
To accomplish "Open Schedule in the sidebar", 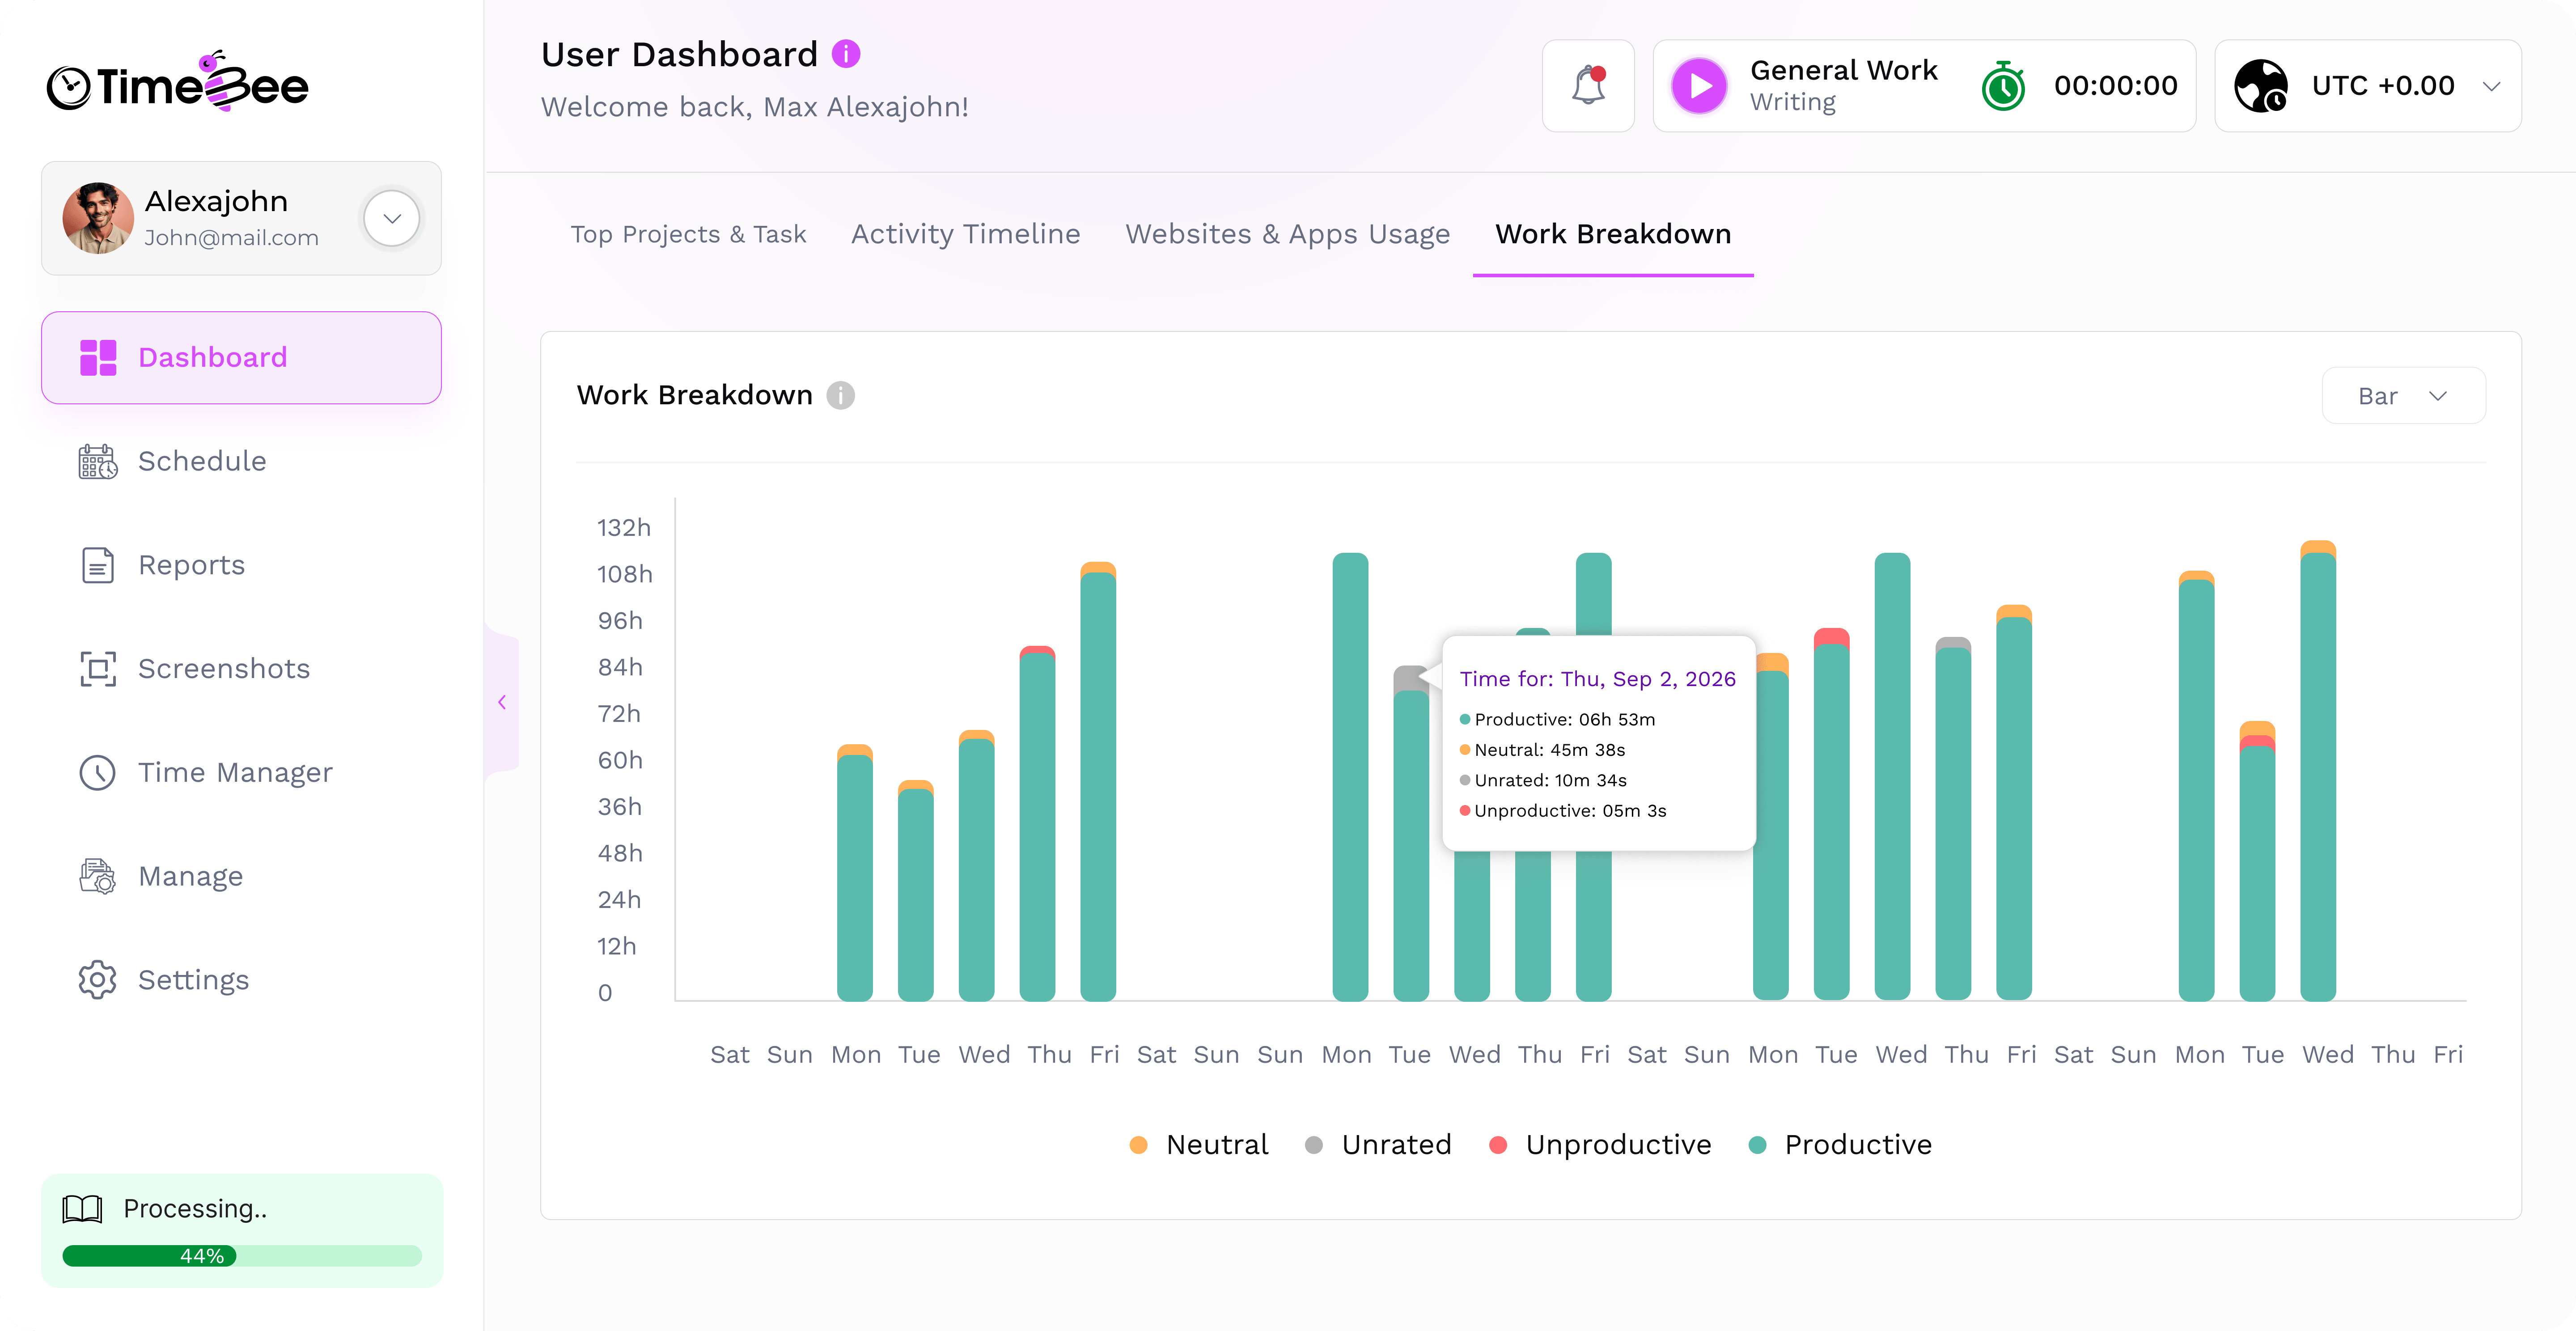I will [241, 462].
